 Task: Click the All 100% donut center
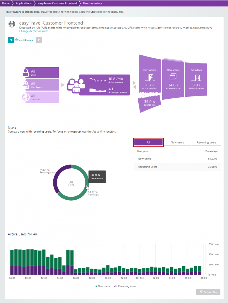tap(71, 183)
